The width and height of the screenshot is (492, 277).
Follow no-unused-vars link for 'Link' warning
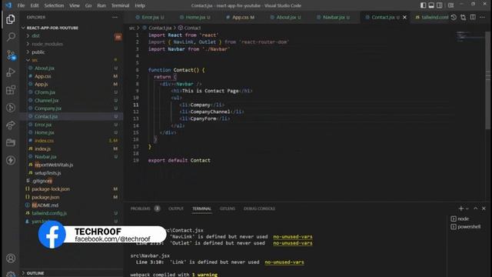point(284,262)
